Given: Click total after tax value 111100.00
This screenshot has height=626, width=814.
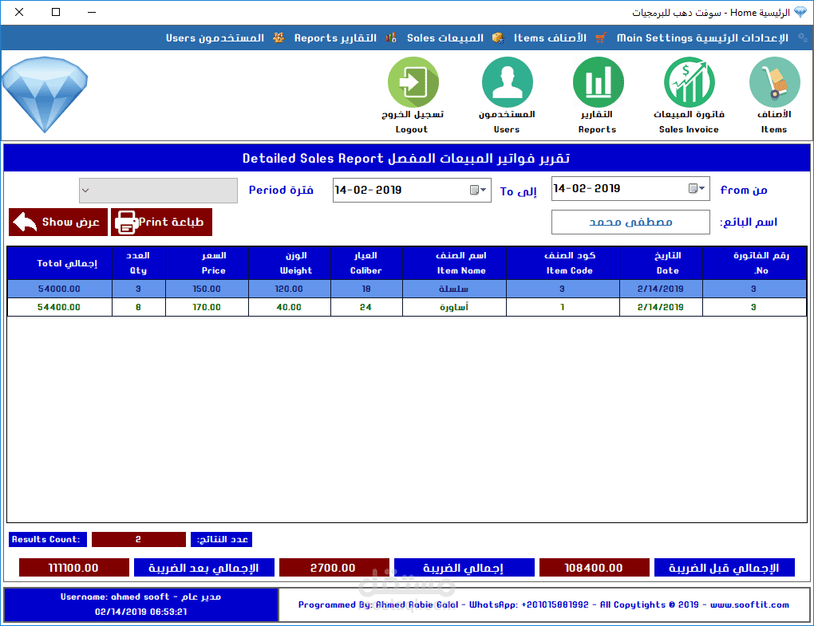Looking at the screenshot, I should coord(73,568).
